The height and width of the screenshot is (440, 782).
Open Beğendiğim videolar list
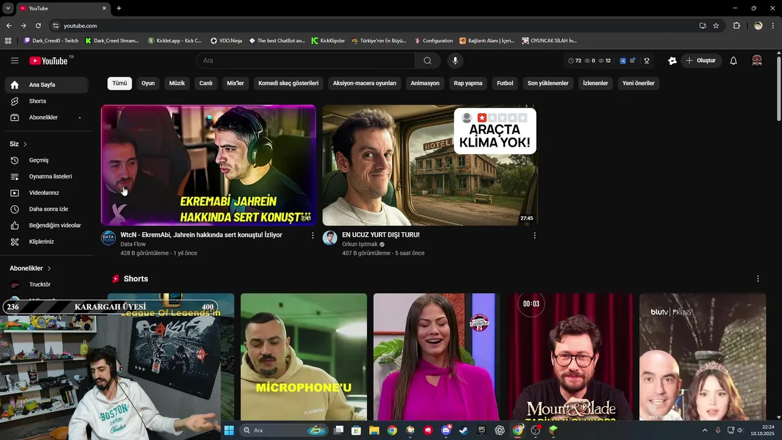tap(46, 226)
